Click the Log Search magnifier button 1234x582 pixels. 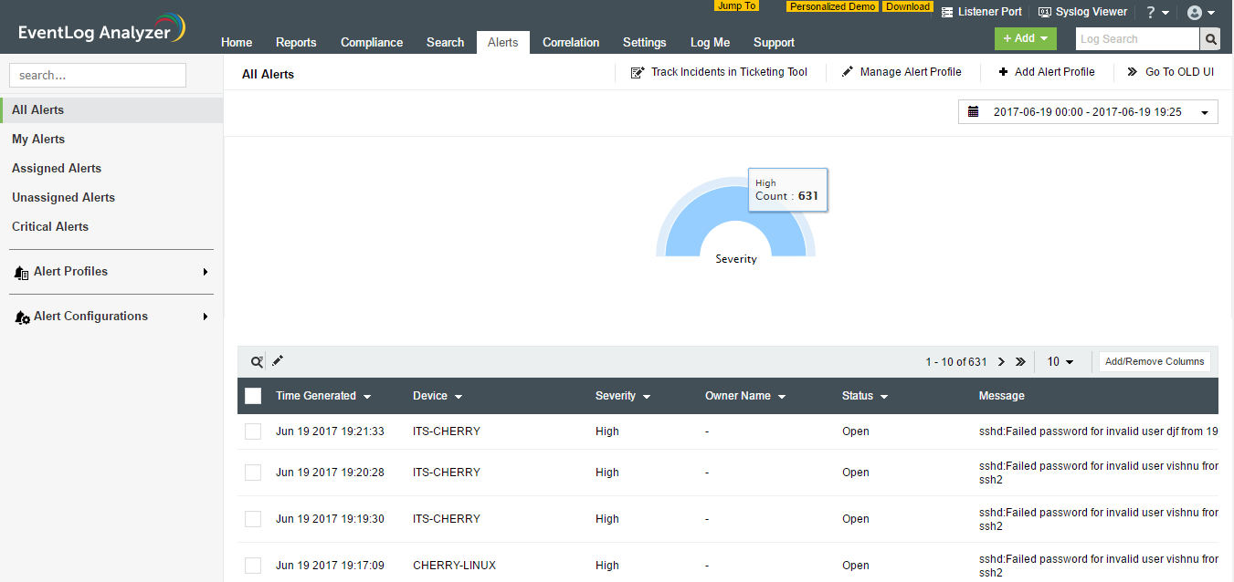tap(1211, 39)
